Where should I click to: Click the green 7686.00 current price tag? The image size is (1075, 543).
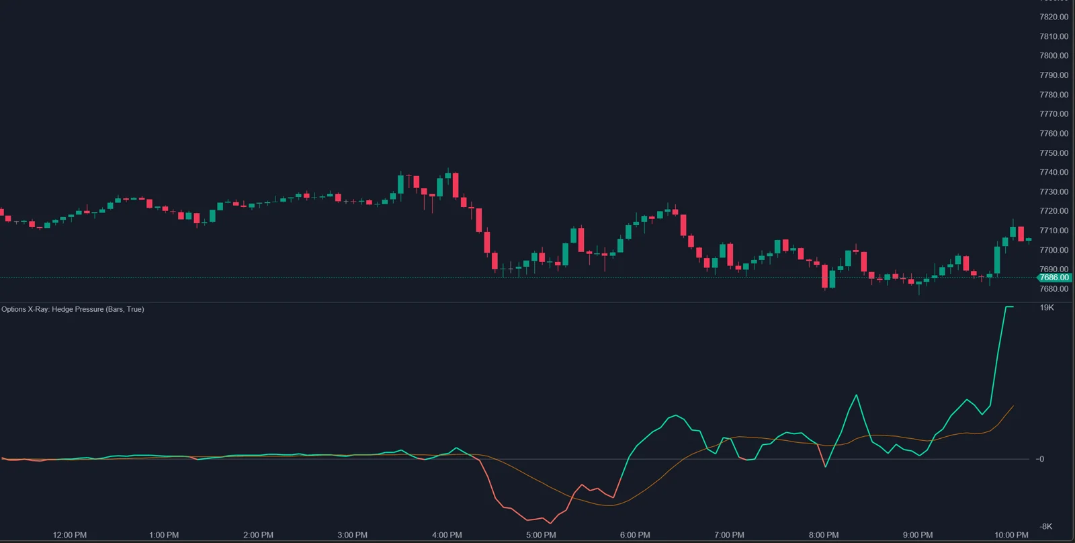(1054, 278)
